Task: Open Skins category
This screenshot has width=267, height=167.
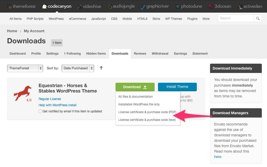Action: click(x=156, y=19)
